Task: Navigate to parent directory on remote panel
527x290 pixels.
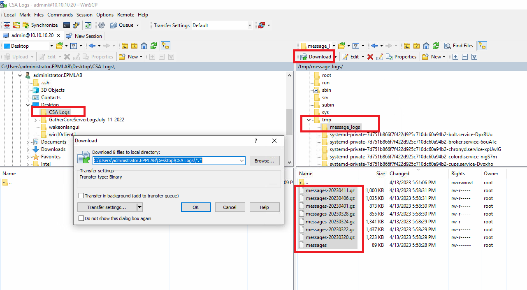Action: (x=406, y=46)
